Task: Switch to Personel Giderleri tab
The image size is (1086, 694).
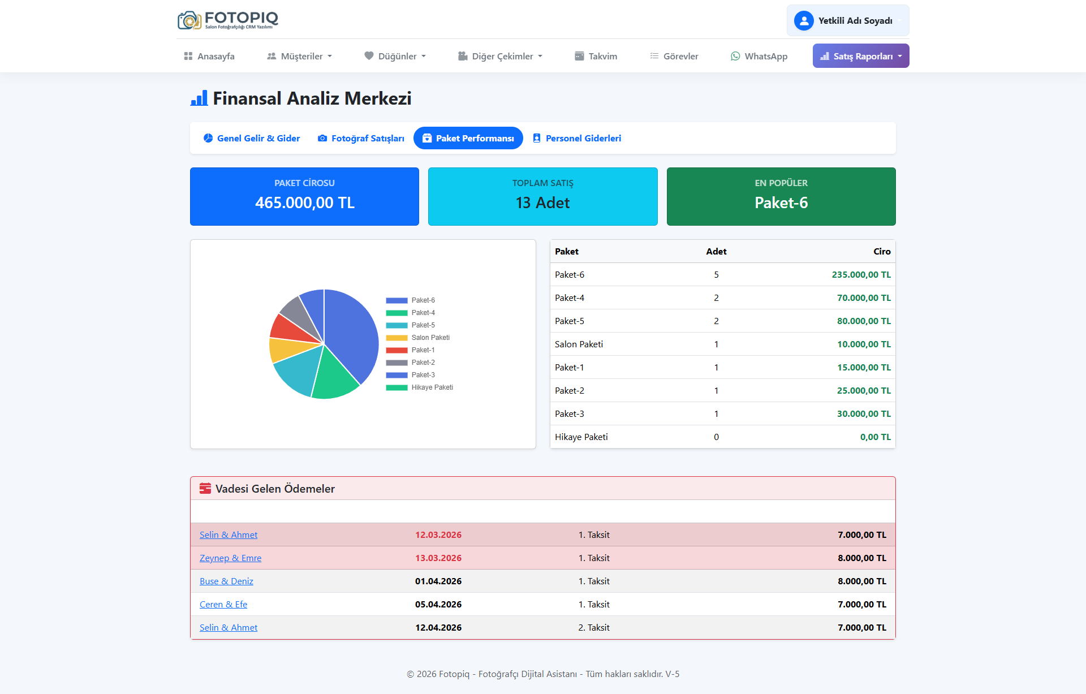Action: click(x=577, y=138)
